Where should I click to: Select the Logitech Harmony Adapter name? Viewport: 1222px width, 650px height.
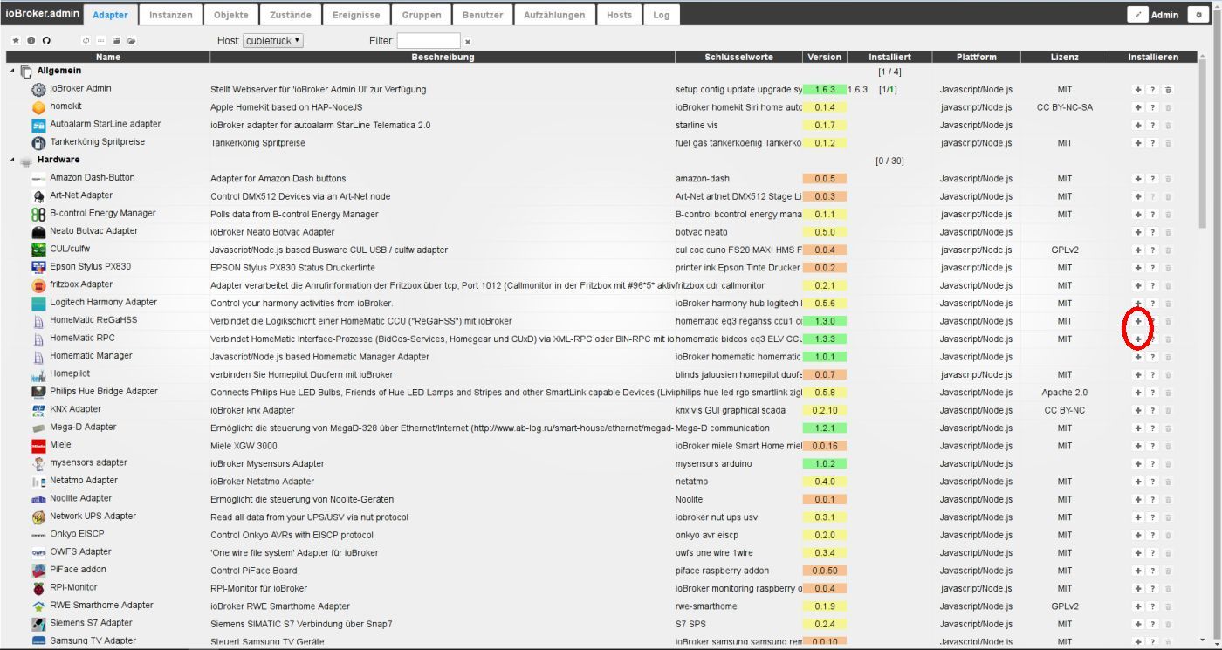[x=103, y=303]
